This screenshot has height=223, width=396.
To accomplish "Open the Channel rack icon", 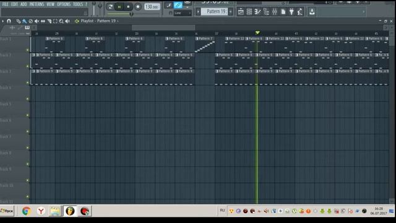I will (x=249, y=12).
